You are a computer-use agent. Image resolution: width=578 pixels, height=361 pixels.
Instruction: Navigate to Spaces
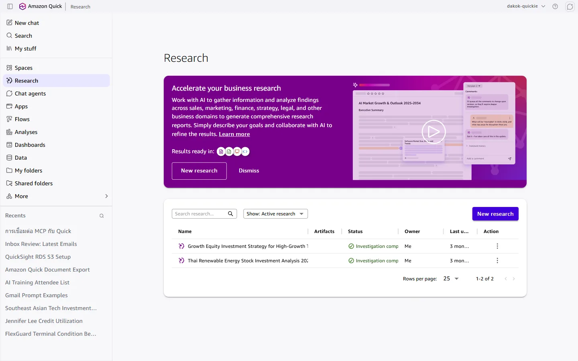tap(56, 68)
